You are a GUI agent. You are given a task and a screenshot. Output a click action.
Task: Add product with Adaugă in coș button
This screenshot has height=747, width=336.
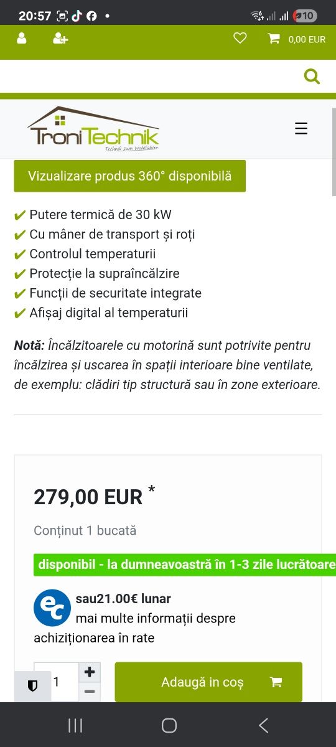(208, 682)
